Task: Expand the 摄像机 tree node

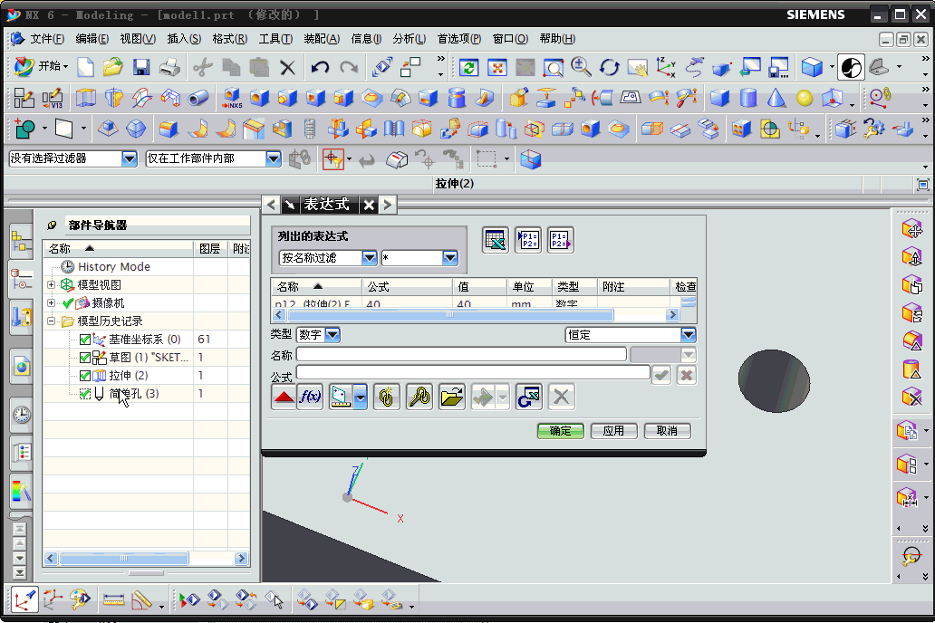Action: [x=52, y=303]
